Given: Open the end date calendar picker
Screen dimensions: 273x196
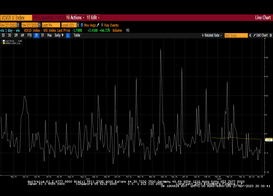Looking at the screenshot, I should 39,25.
